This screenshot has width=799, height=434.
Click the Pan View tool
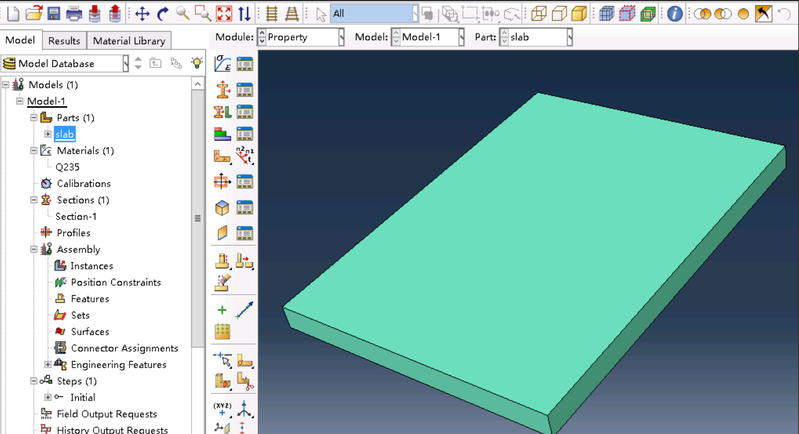click(142, 13)
